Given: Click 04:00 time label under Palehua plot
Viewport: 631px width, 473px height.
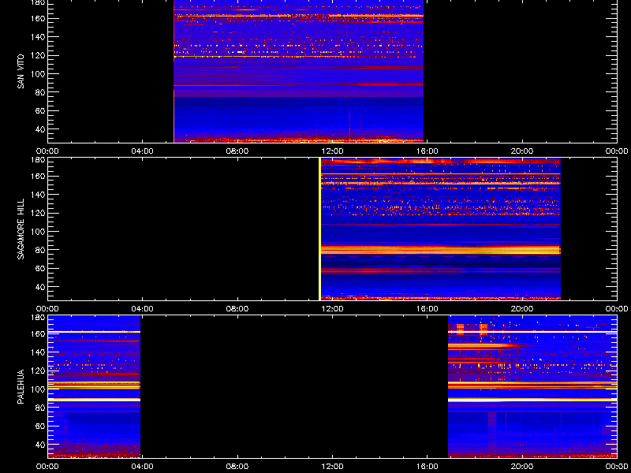Looking at the screenshot, I should click(143, 467).
